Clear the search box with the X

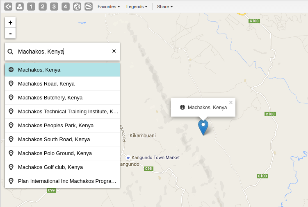114,51
